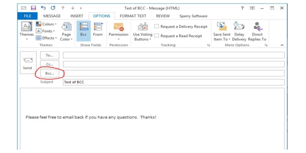Send the email message
The image size is (306, 153).
click(x=28, y=63)
